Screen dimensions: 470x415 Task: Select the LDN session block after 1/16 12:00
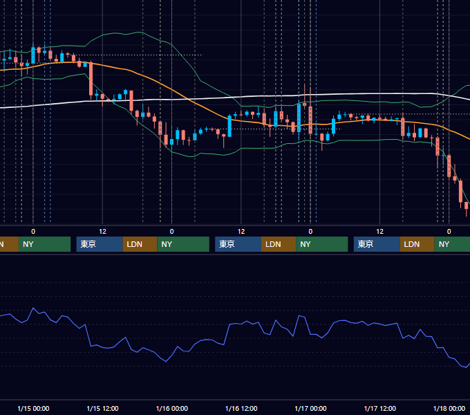[279, 244]
